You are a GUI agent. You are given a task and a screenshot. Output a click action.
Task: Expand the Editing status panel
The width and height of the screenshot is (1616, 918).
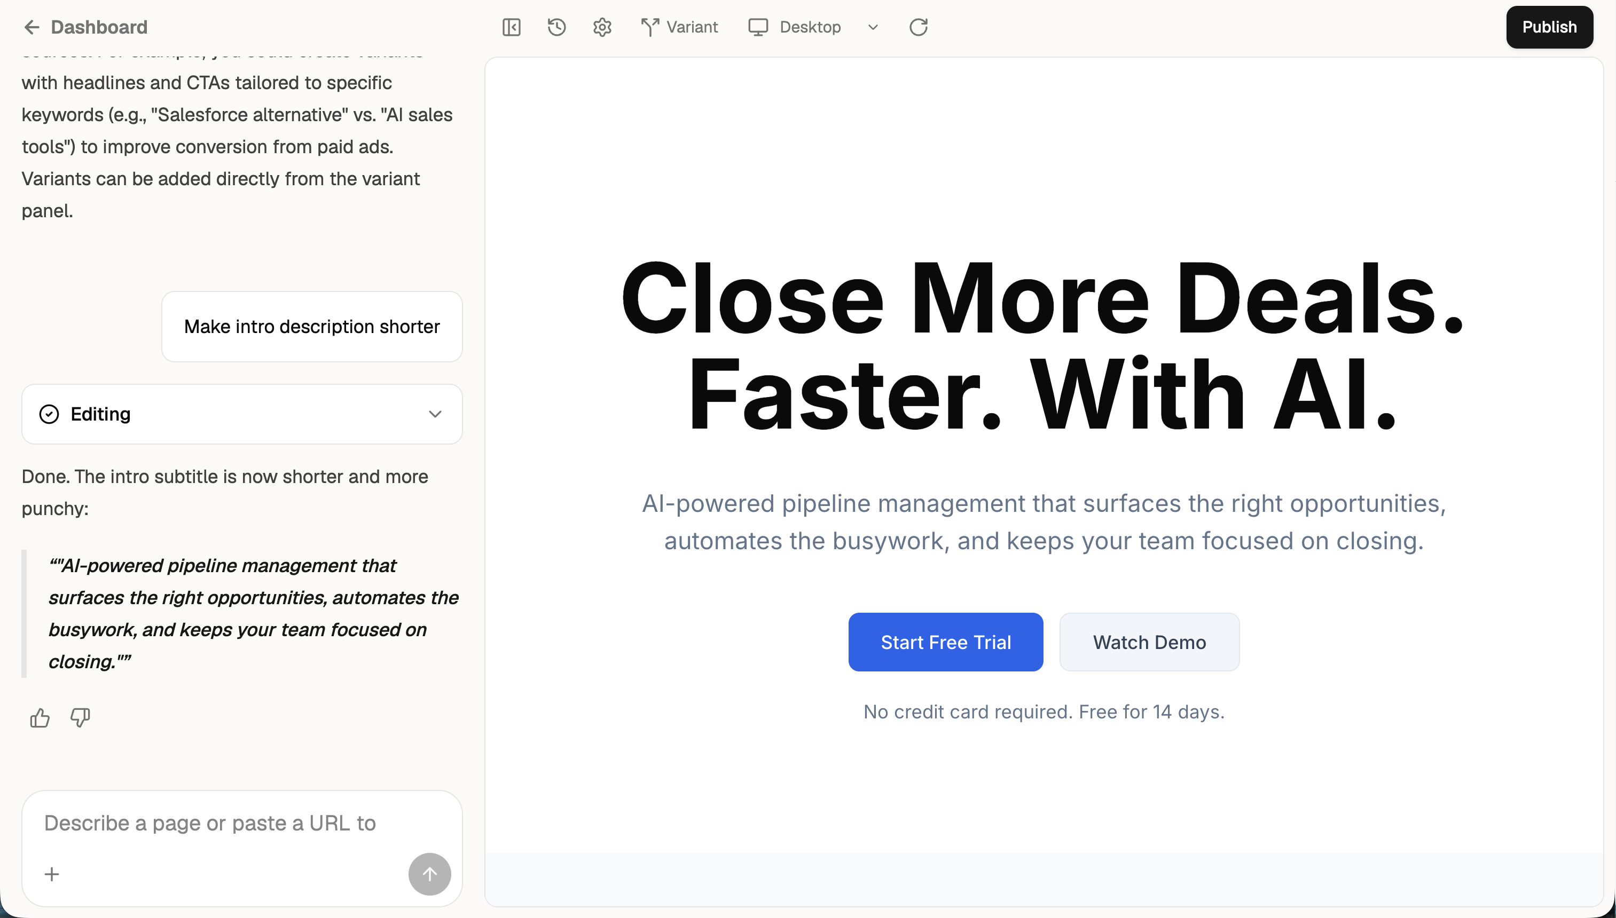point(435,414)
